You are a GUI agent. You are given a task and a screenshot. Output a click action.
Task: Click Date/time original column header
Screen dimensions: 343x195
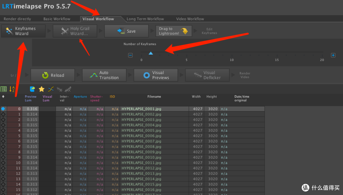tap(242, 98)
